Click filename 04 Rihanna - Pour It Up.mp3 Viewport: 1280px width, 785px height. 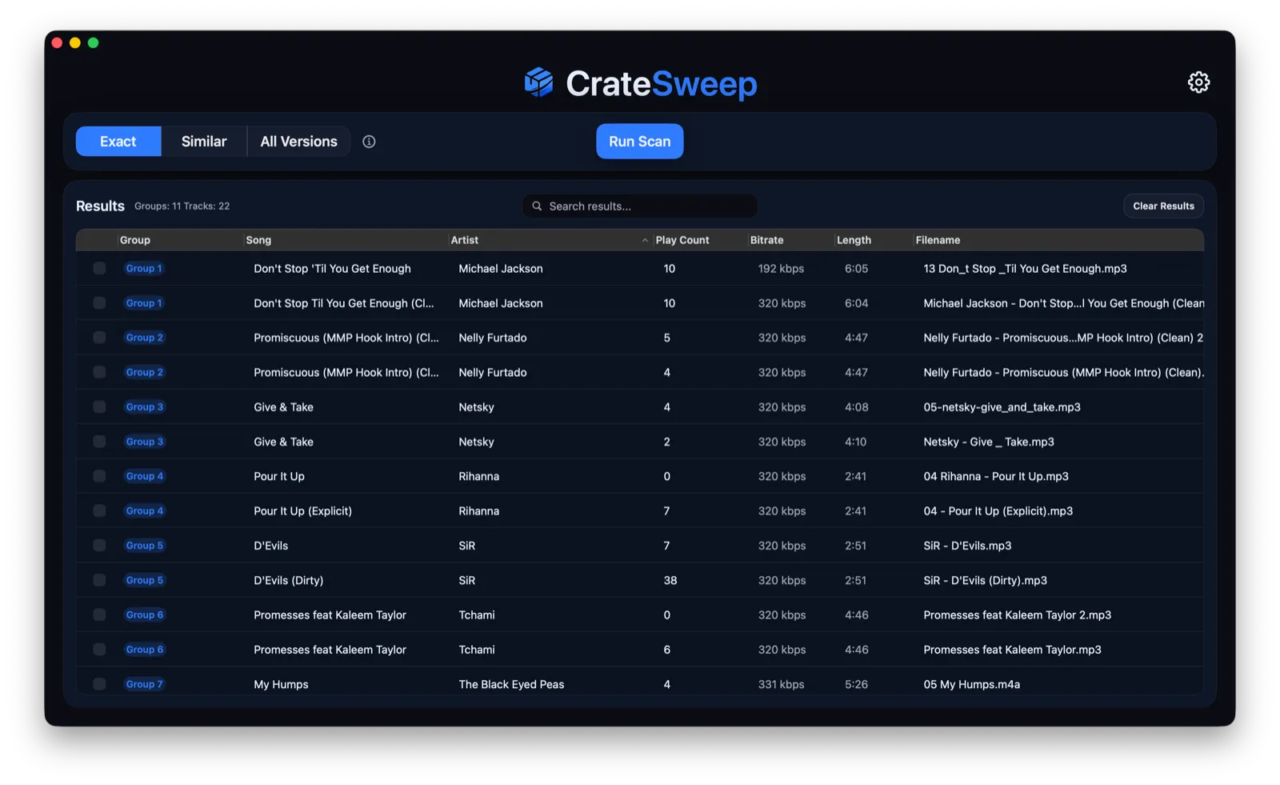[x=996, y=476]
